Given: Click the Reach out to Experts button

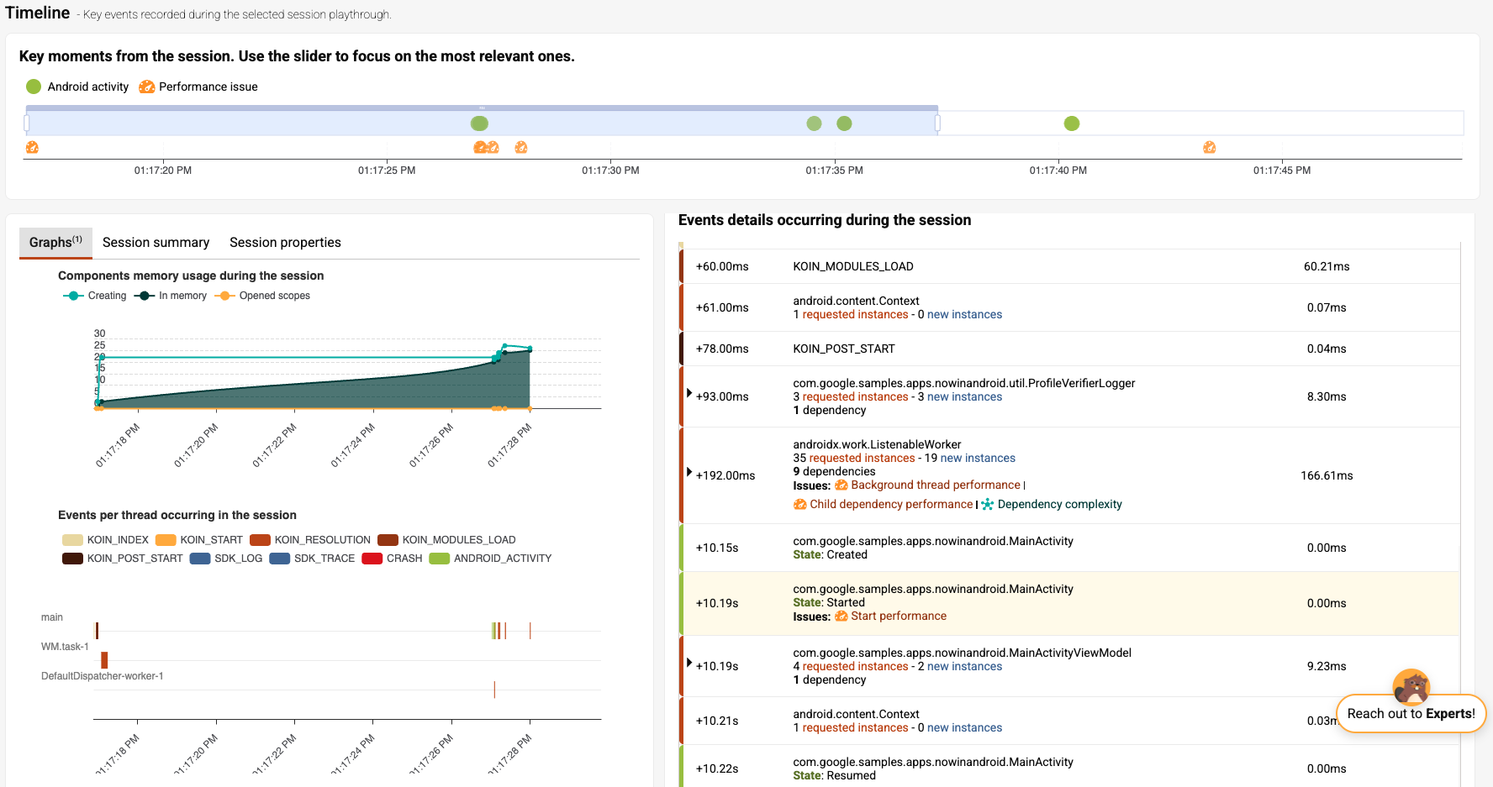Looking at the screenshot, I should click(x=1411, y=714).
